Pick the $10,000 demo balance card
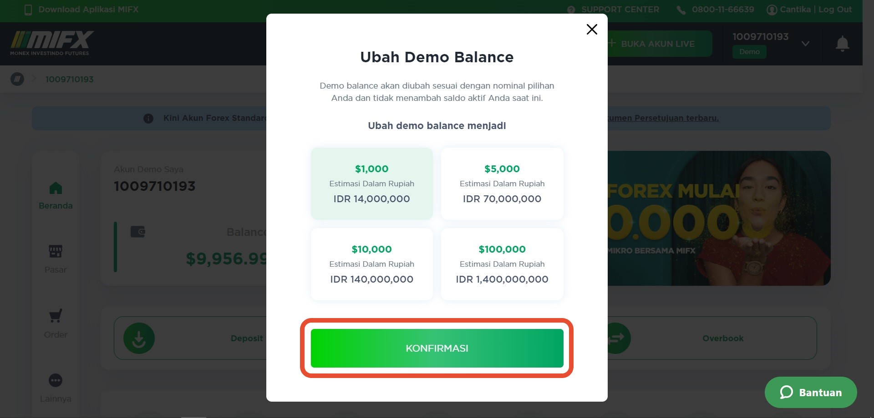 (372, 264)
